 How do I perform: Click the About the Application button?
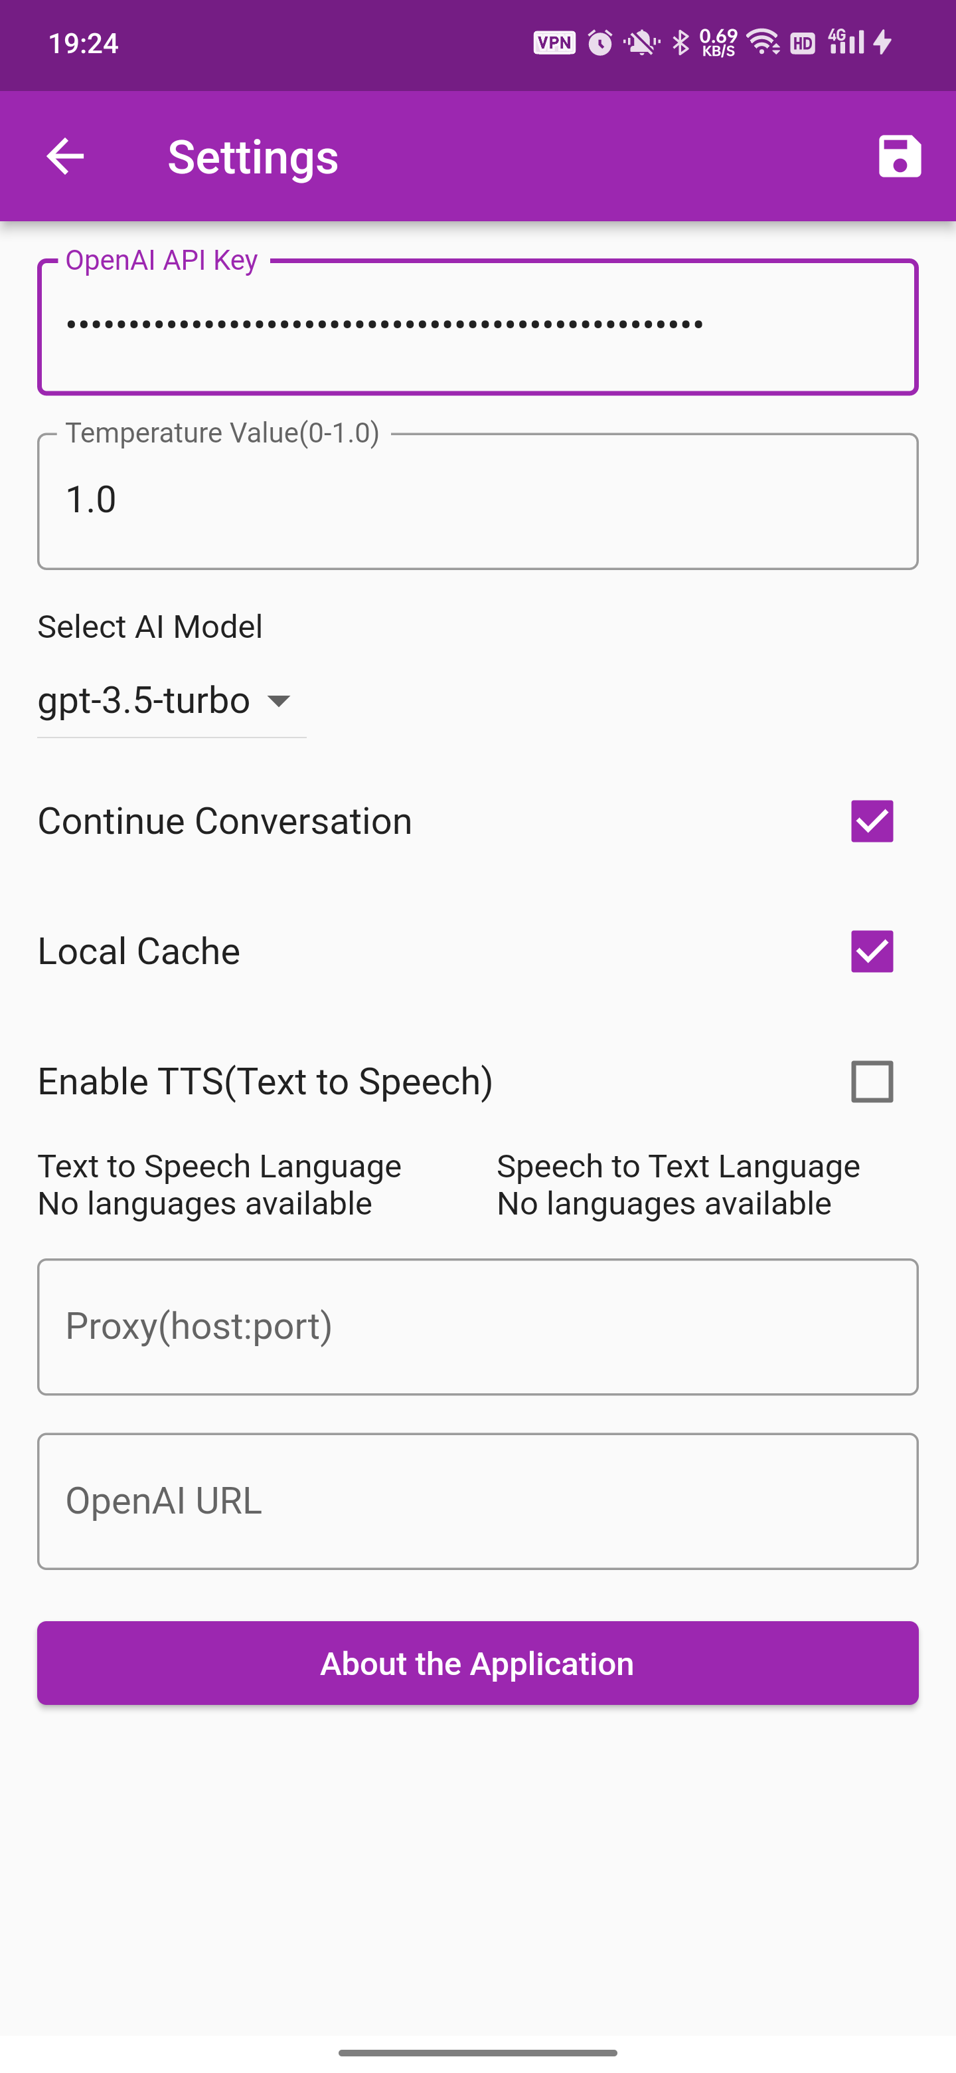477,1664
